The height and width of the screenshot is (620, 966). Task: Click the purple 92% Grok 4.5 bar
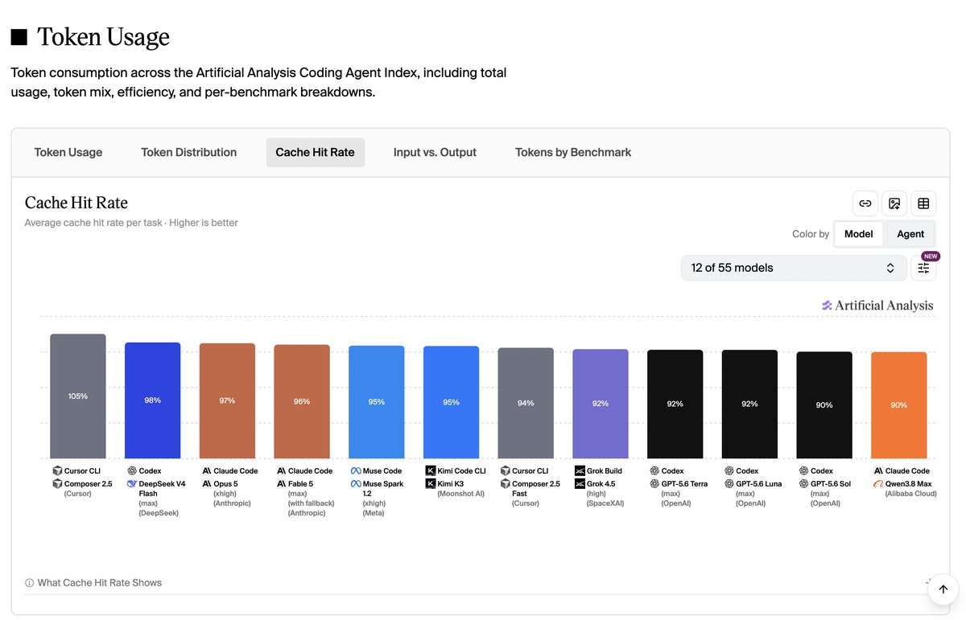point(601,404)
